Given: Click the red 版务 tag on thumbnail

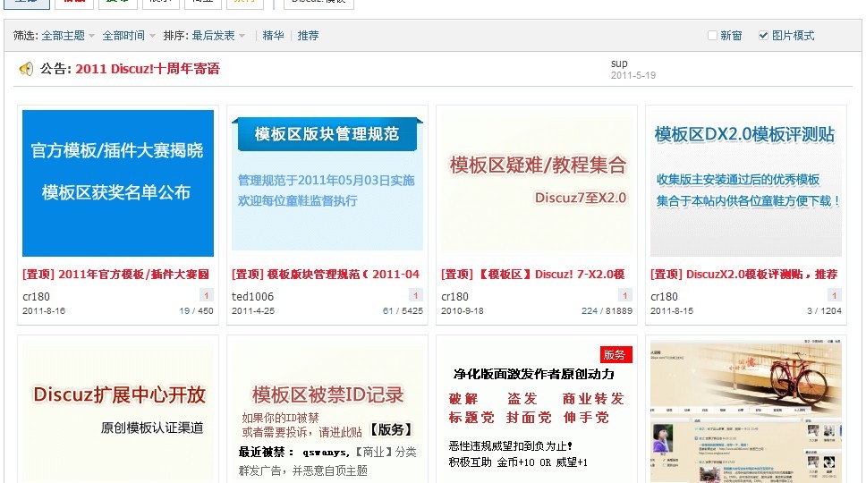Looking at the screenshot, I should pos(616,354).
